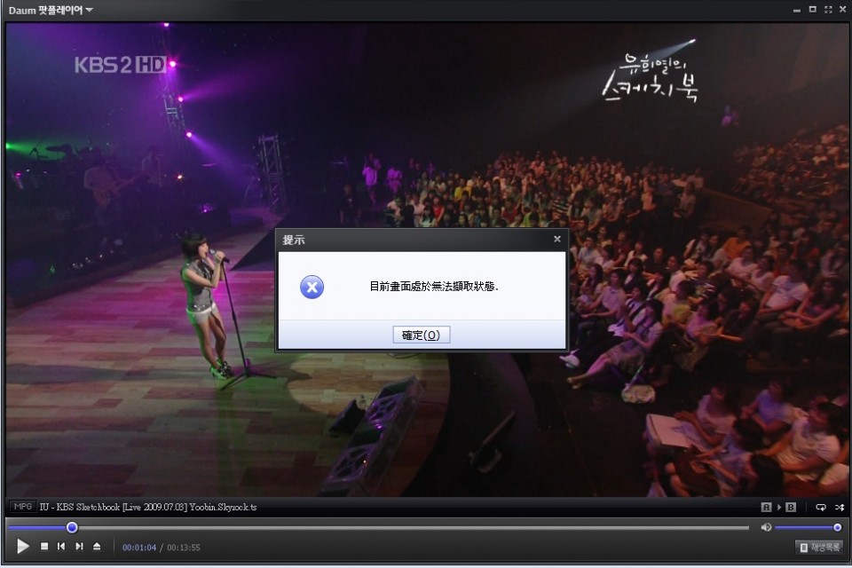Viewport: 852px width, 568px height.
Task: Click the seek bar position knob
Action: click(x=72, y=527)
